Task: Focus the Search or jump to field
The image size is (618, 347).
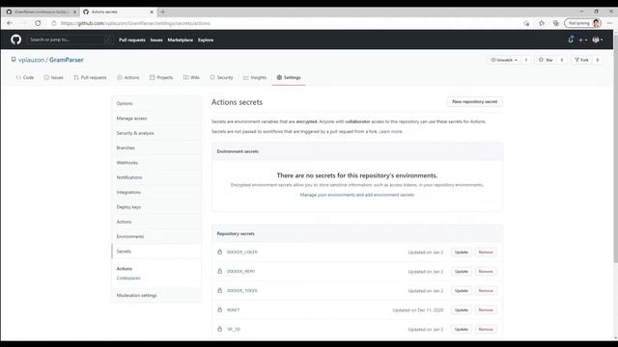Action: point(70,40)
